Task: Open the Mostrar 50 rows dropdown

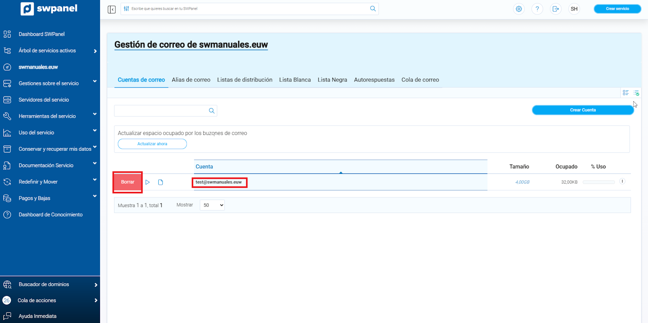Action: [x=212, y=205]
